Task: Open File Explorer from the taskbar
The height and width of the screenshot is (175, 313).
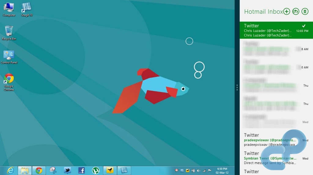Action: pyautogui.click(x=25, y=170)
